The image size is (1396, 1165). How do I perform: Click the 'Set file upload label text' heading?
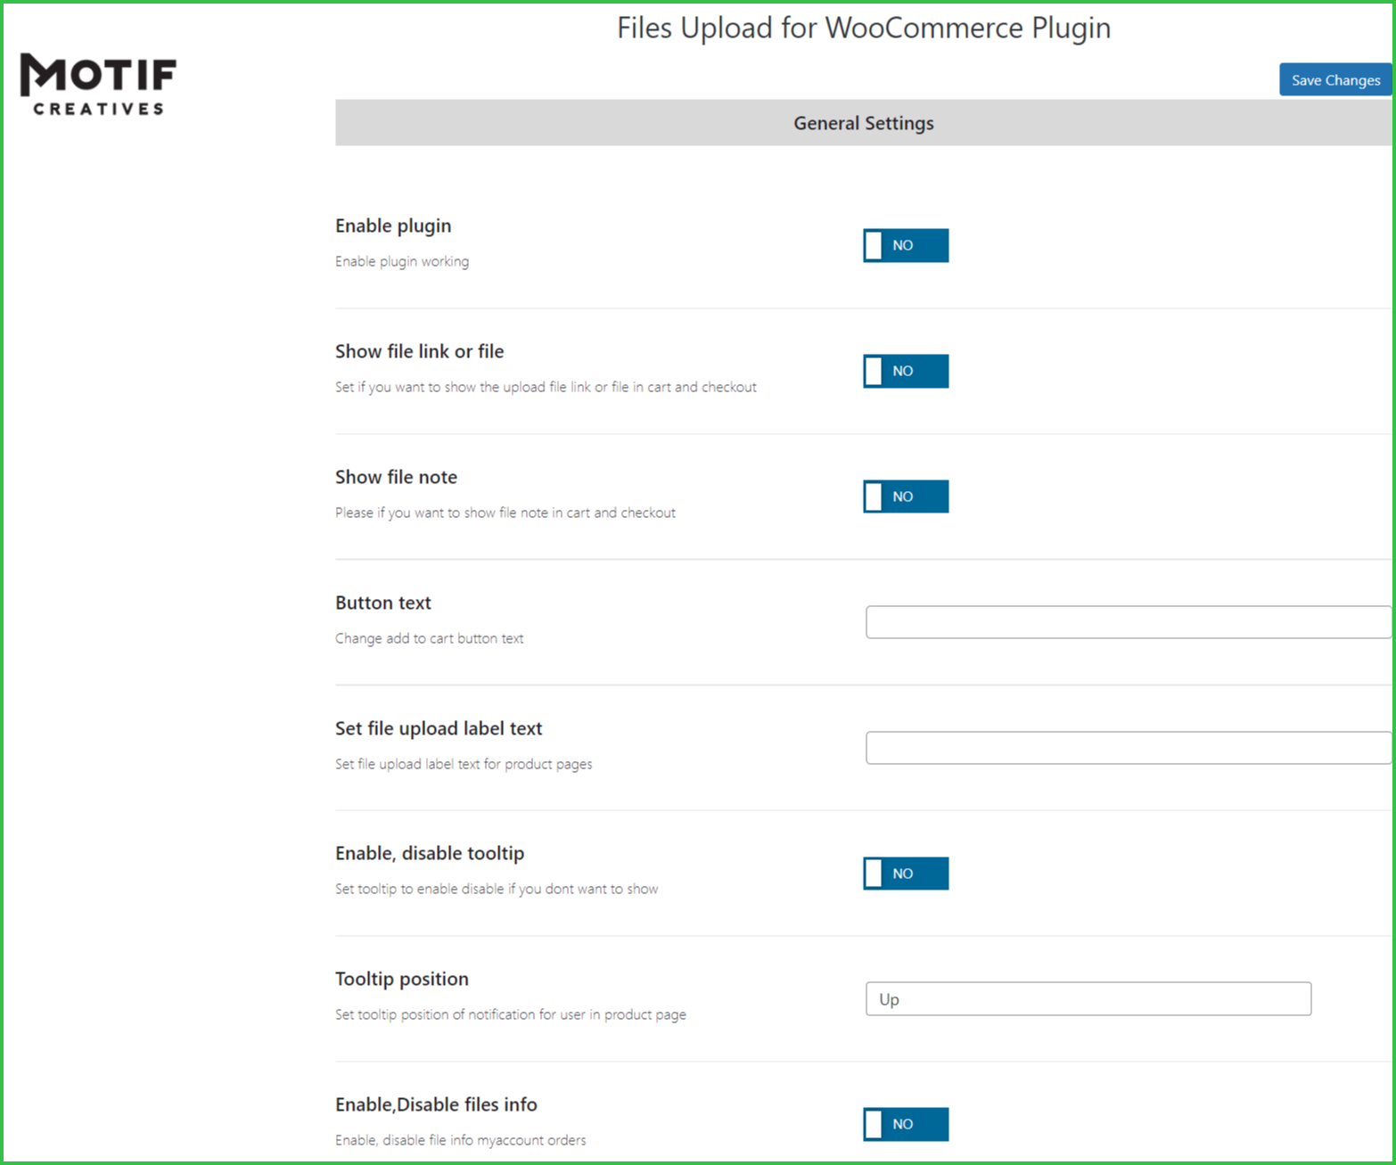439,728
